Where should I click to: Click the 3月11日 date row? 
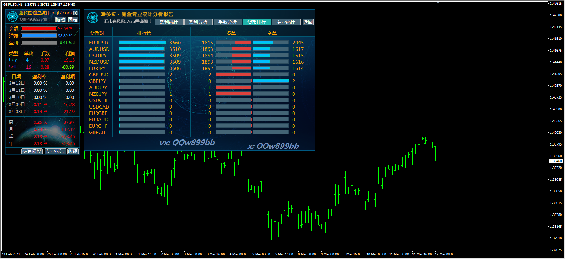42,90
